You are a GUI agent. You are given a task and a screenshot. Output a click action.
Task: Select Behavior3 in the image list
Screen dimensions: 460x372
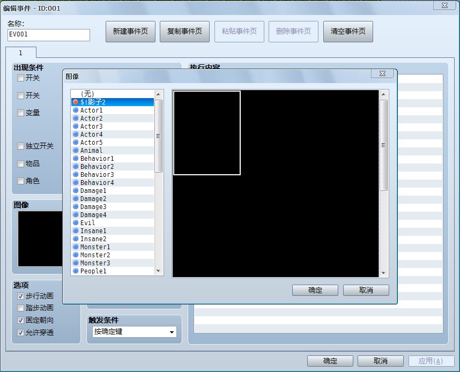(x=113, y=175)
